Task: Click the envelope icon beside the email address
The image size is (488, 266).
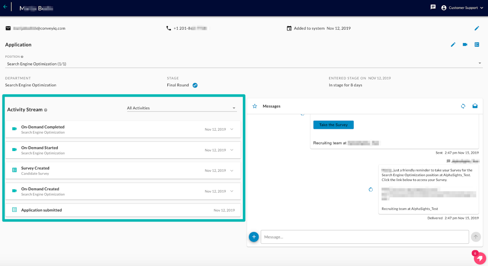Action: click(8, 28)
